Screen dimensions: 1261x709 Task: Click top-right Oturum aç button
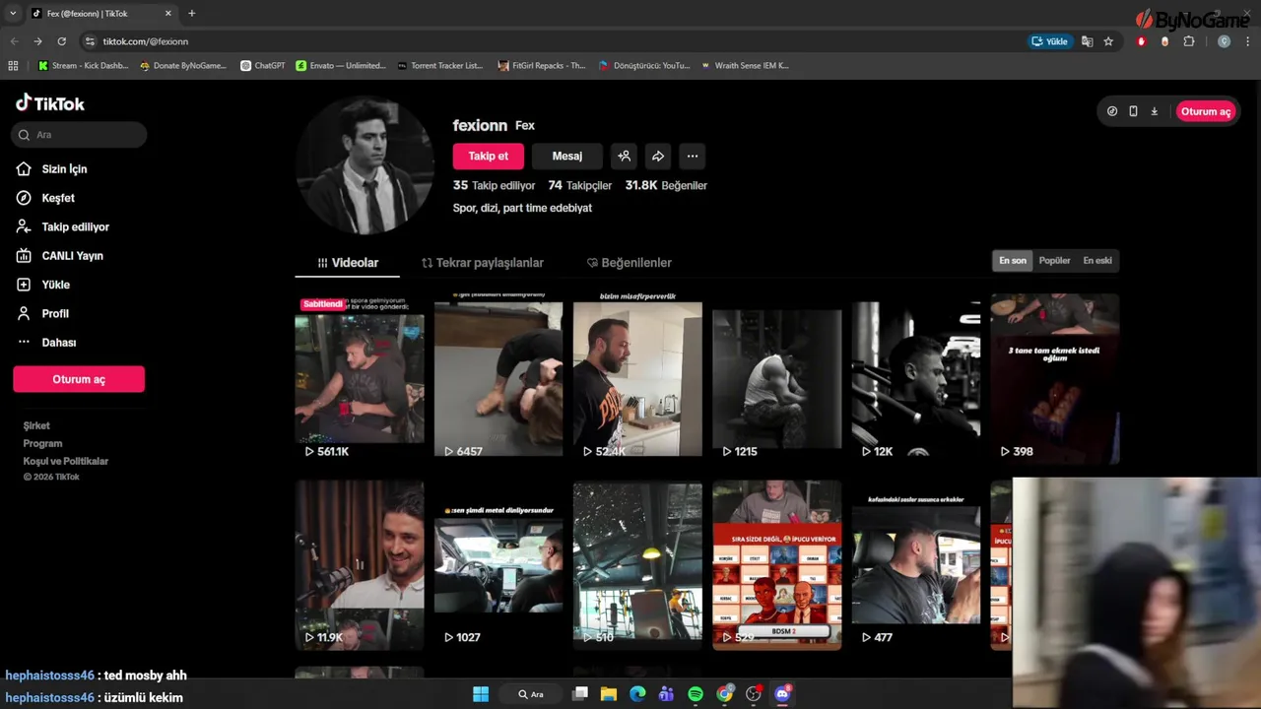pyautogui.click(x=1206, y=111)
